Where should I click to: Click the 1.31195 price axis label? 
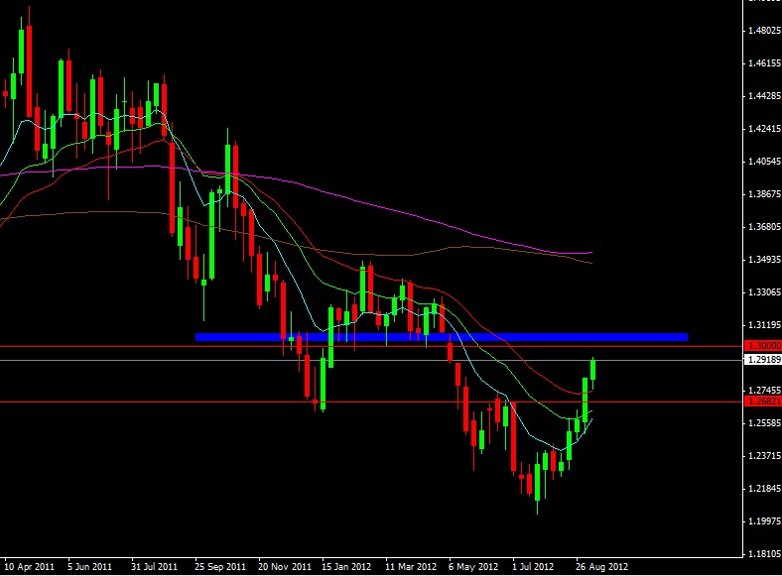764,325
